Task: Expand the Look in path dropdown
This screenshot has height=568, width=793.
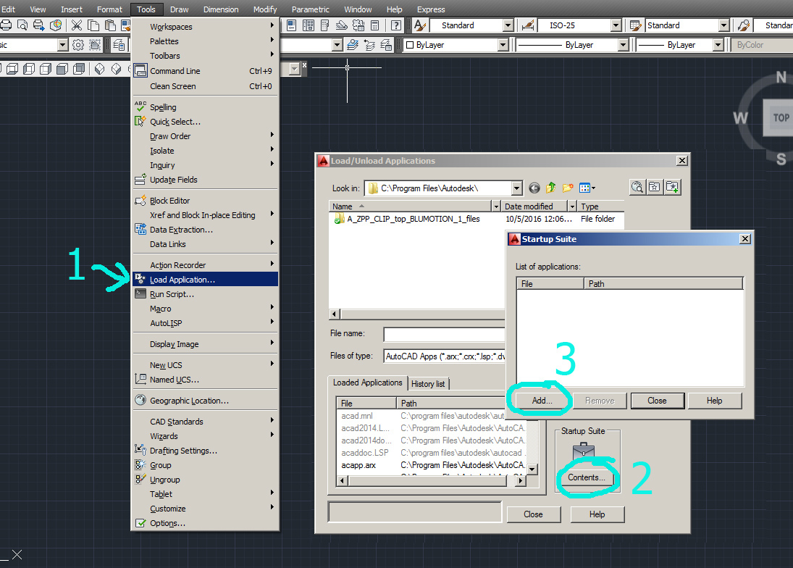Action: point(516,188)
